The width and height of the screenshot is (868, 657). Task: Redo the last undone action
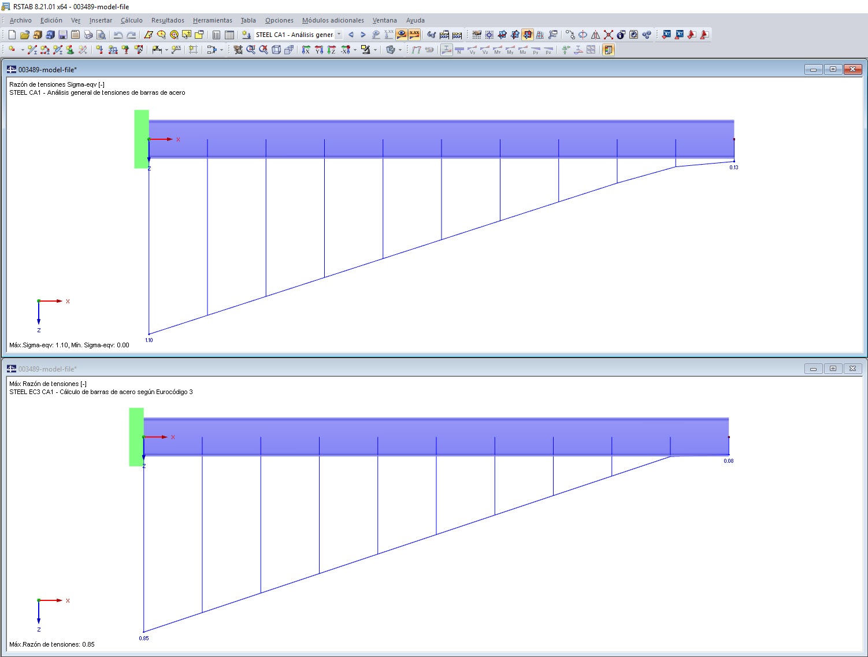131,35
